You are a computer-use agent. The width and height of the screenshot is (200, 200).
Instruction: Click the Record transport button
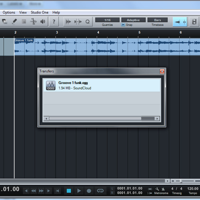pyautogui.click(x=89, y=191)
